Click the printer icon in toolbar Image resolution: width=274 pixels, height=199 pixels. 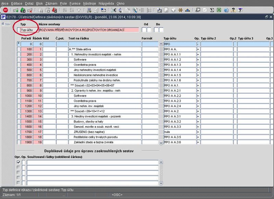tap(89, 10)
